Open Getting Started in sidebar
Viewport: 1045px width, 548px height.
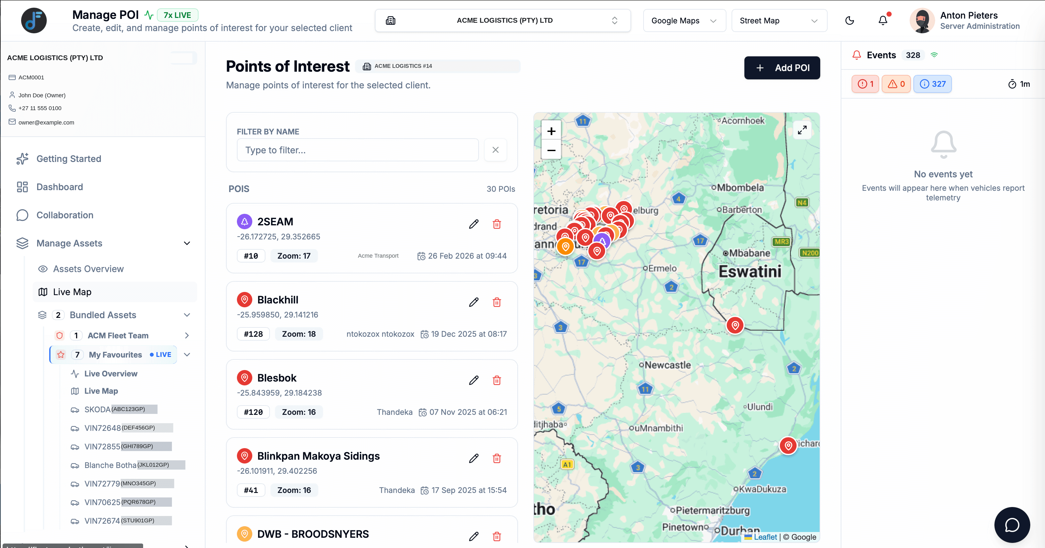point(69,158)
